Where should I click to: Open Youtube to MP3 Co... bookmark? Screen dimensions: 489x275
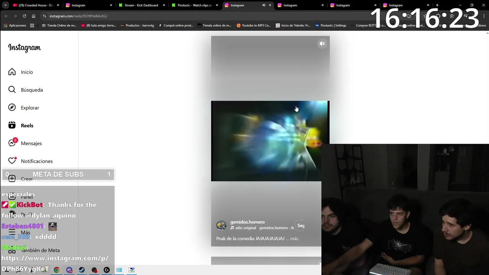[254, 26]
